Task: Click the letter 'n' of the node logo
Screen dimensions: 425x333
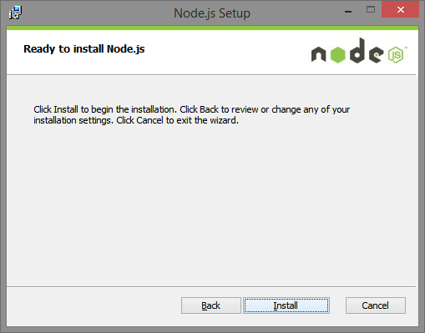Action: click(319, 54)
